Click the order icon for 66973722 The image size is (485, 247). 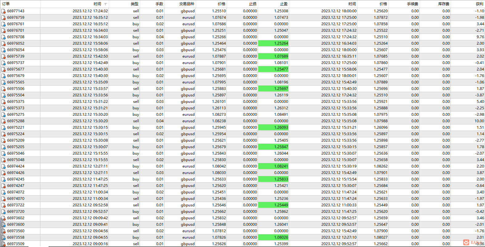[x=3, y=205]
